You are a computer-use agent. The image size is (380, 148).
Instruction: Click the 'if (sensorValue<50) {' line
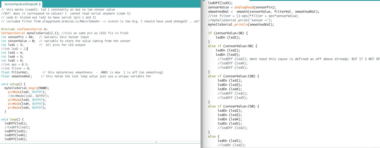tap(228, 33)
